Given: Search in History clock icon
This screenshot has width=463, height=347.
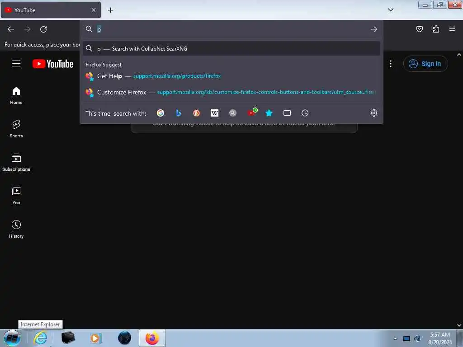Looking at the screenshot, I should pos(305,113).
